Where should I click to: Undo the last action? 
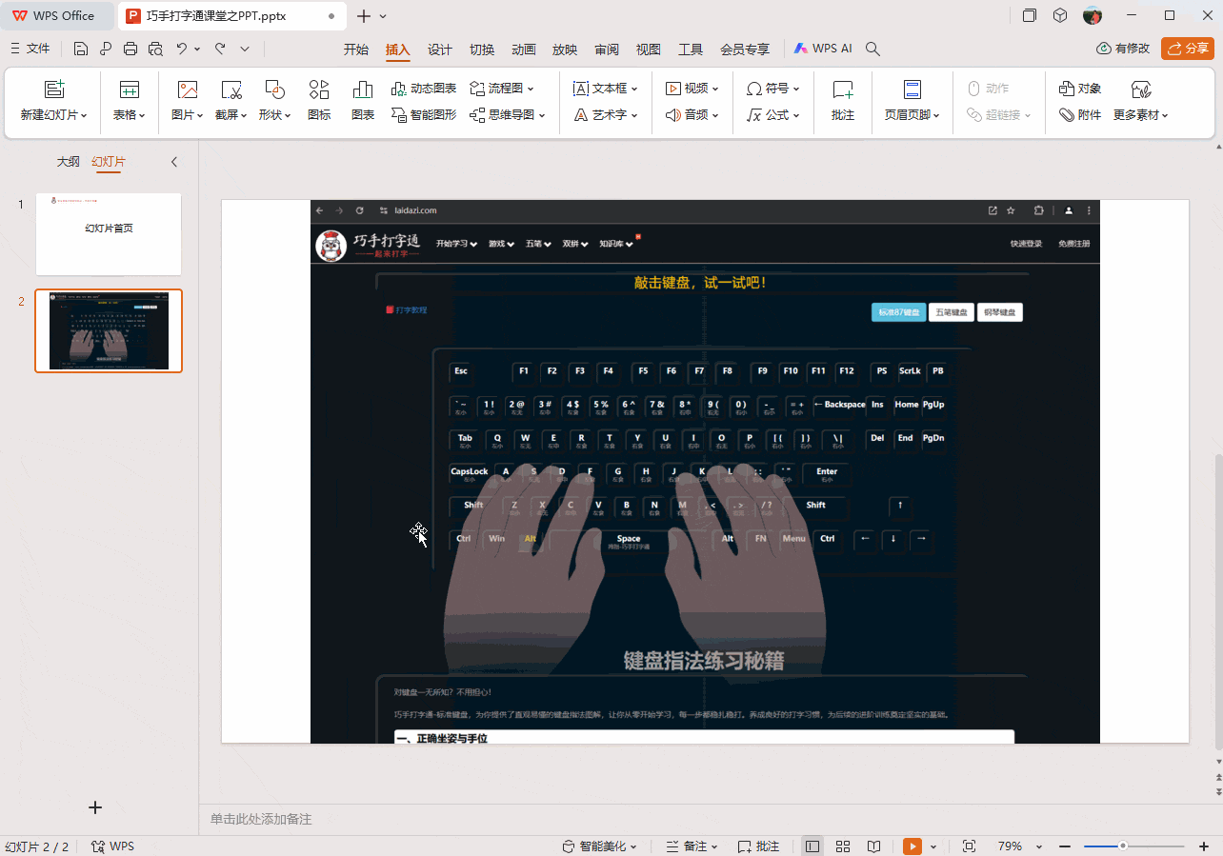(x=182, y=49)
